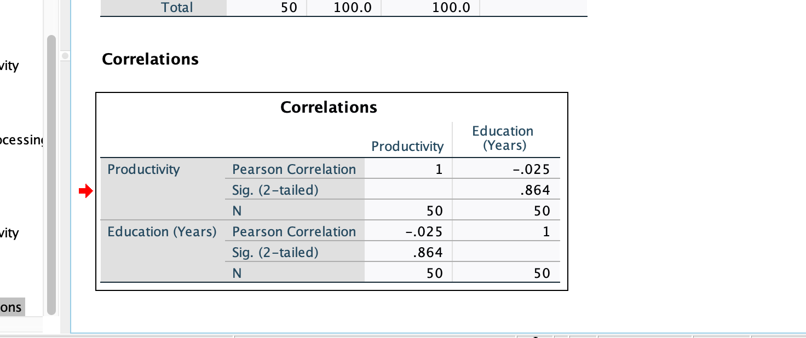The height and width of the screenshot is (338, 806).
Task: Click the Productivity column header
Action: click(407, 146)
